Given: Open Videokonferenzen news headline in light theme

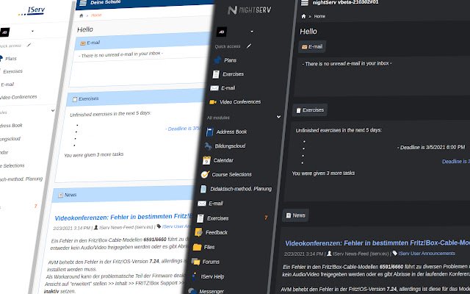Looking at the screenshot, I should tap(123, 217).
